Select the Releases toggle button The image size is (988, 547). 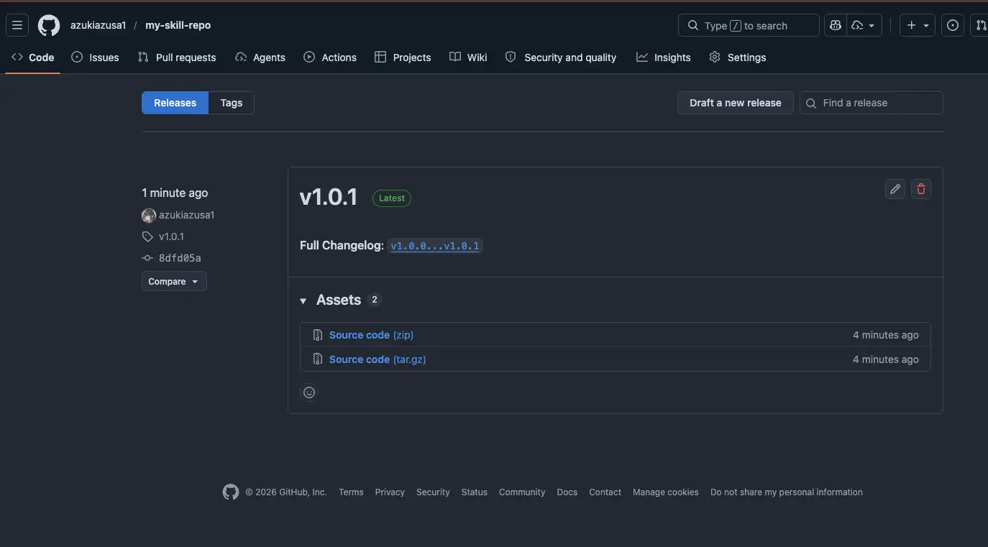click(175, 103)
